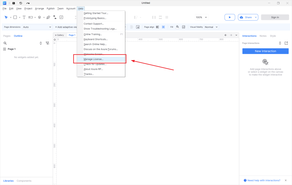Select Check for Updates menu entry
Viewport: 292px width, 185px height.
tap(95, 64)
